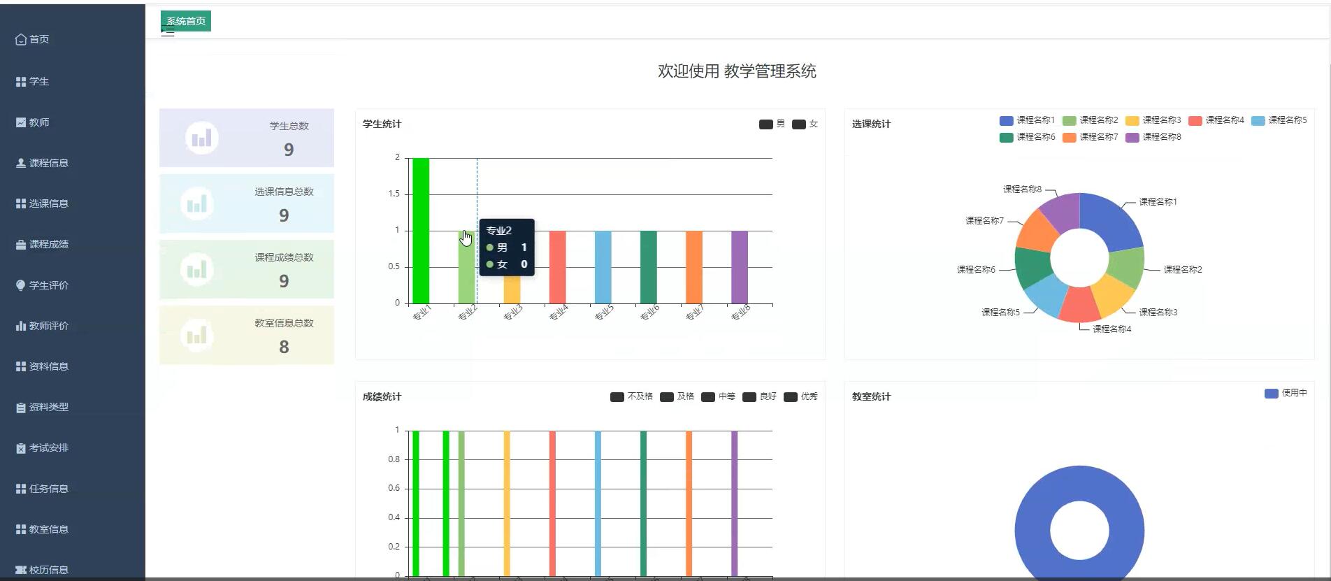Image resolution: width=1331 pixels, height=581 pixels.
Task: Click the 课程成绩总数 card chart icon
Action: (197, 269)
